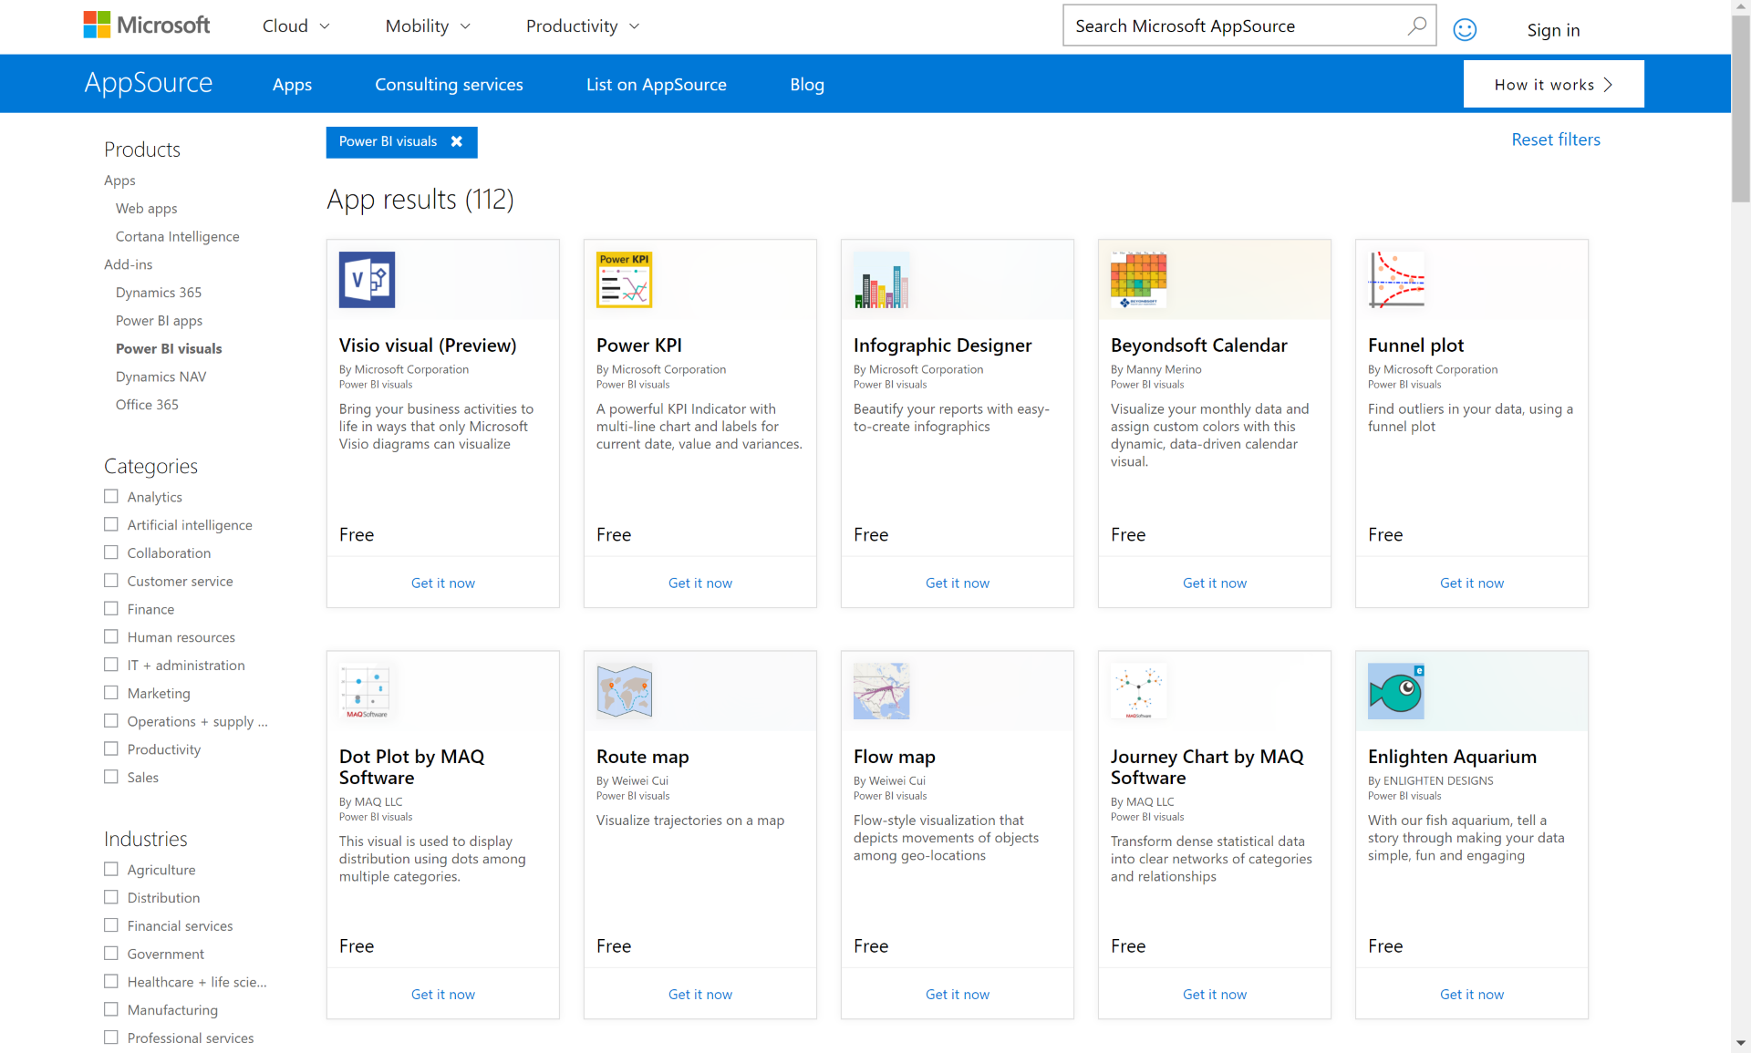Screen dimensions: 1751x1053
Task: Click the Beyondsoft Calendar icon
Action: click(1138, 280)
